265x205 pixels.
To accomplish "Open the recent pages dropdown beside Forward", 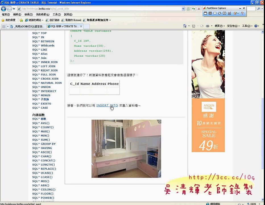I will coord(14,9).
